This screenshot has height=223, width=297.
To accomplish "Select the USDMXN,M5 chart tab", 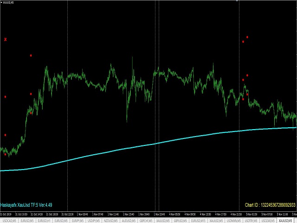I will pyautogui.click(x=234, y=221).
